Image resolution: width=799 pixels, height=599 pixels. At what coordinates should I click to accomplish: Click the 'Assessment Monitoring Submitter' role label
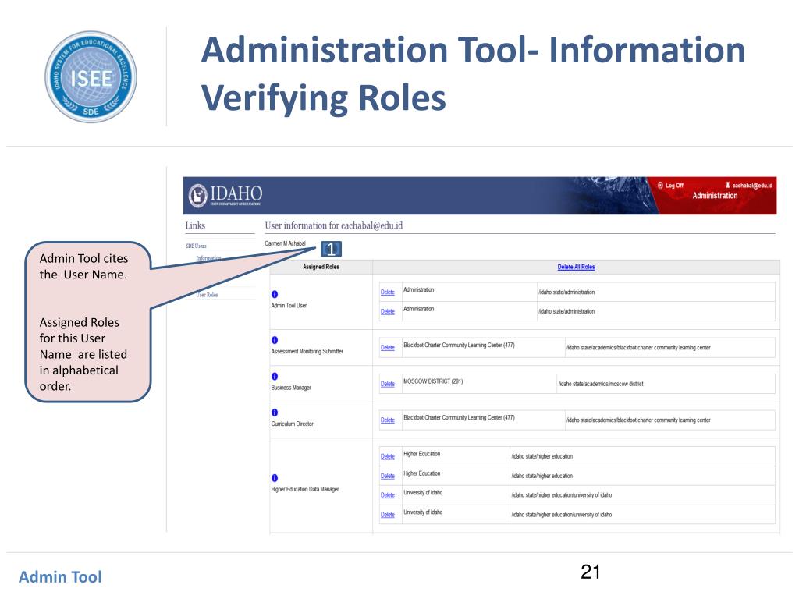coord(307,352)
